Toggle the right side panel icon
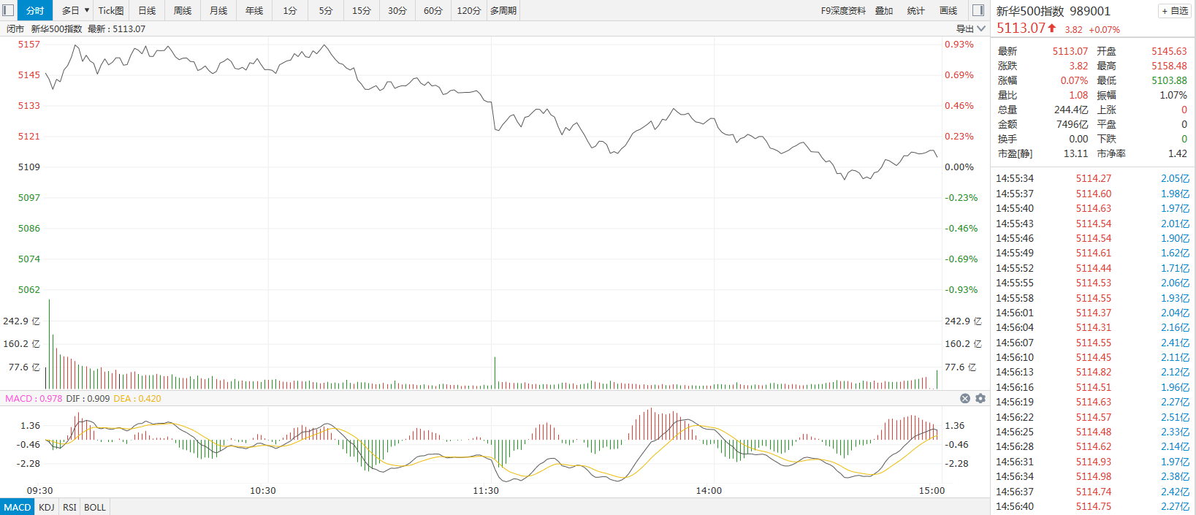Viewport: 1196px width, 515px height. 978,10
